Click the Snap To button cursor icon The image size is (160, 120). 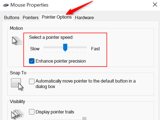coord(17,84)
